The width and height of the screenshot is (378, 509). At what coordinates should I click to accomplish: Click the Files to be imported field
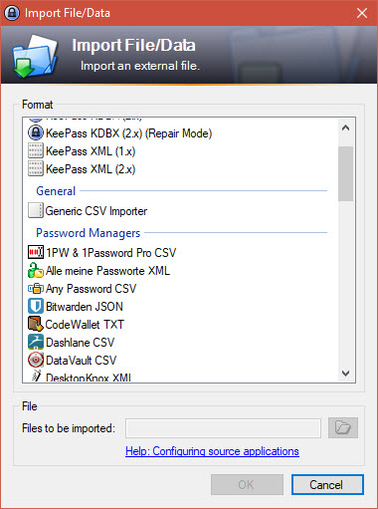click(x=223, y=428)
